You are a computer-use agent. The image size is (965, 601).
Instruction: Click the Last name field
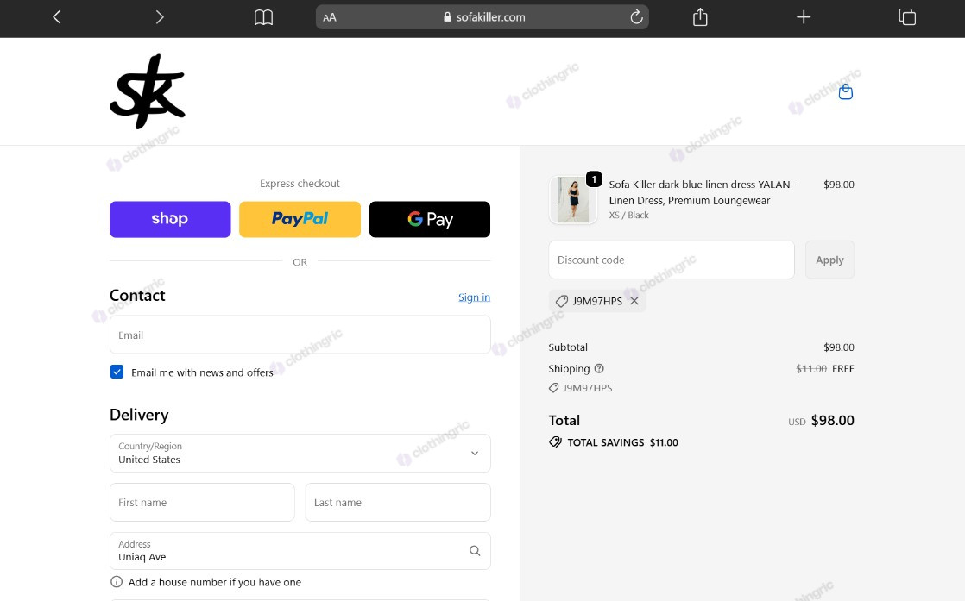pyautogui.click(x=398, y=502)
